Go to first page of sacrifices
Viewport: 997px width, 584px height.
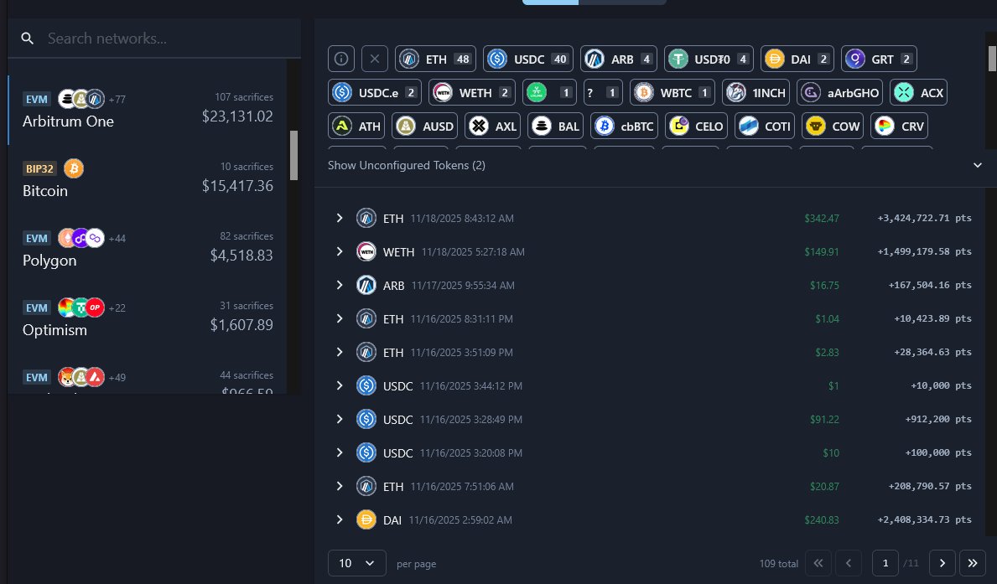(x=818, y=563)
